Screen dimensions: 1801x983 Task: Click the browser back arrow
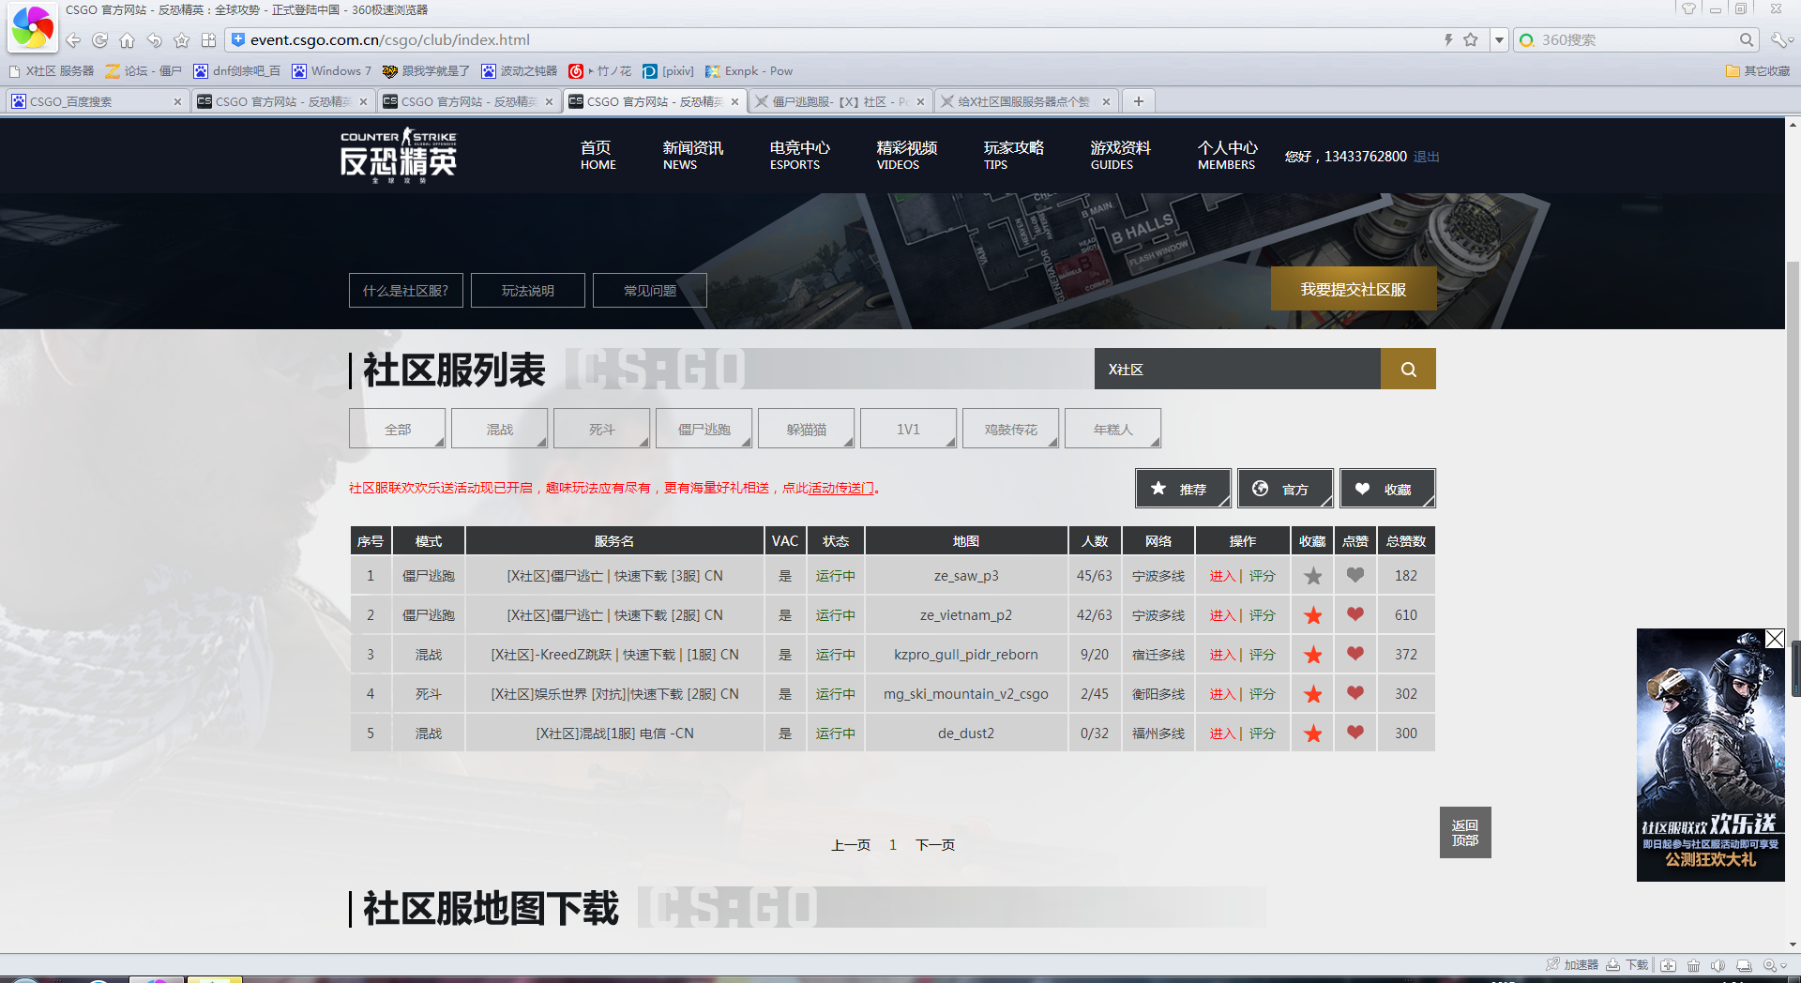point(72,40)
